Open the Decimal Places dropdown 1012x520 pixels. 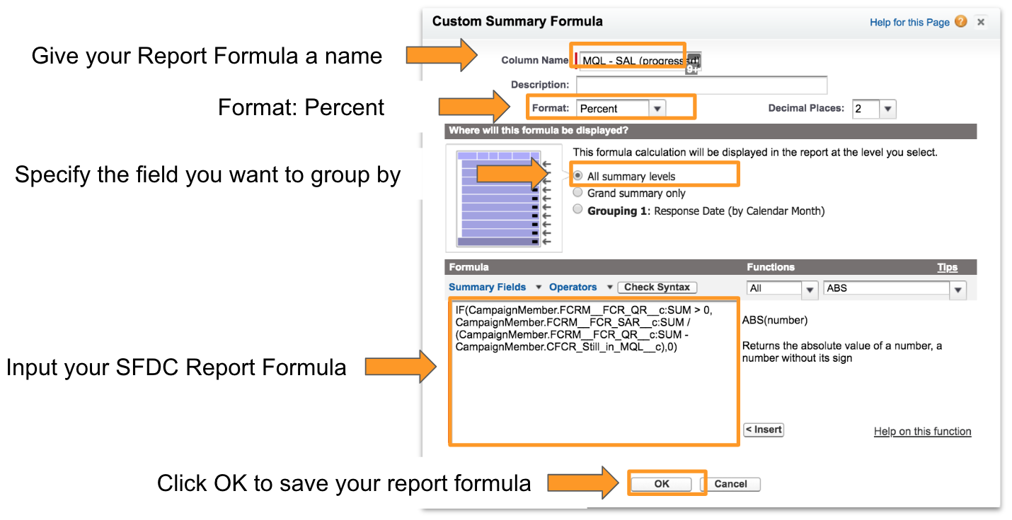click(x=874, y=109)
